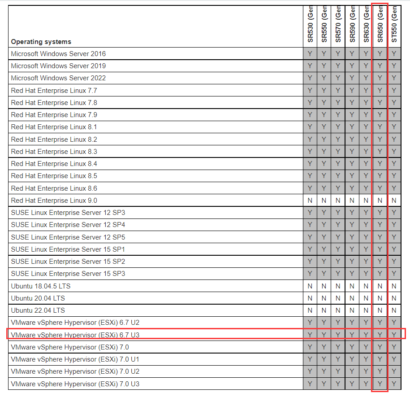Click SR570 'Y' cell for ESXi 7.0 U3
Screen dimensions: 410x393
(338, 384)
